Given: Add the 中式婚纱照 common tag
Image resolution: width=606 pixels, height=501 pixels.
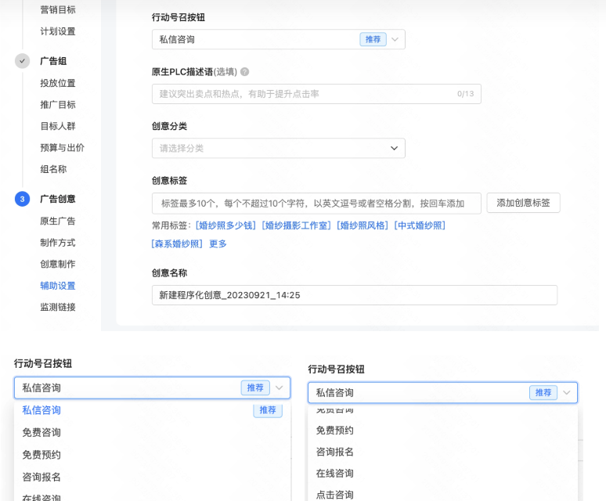Looking at the screenshot, I should (x=420, y=225).
